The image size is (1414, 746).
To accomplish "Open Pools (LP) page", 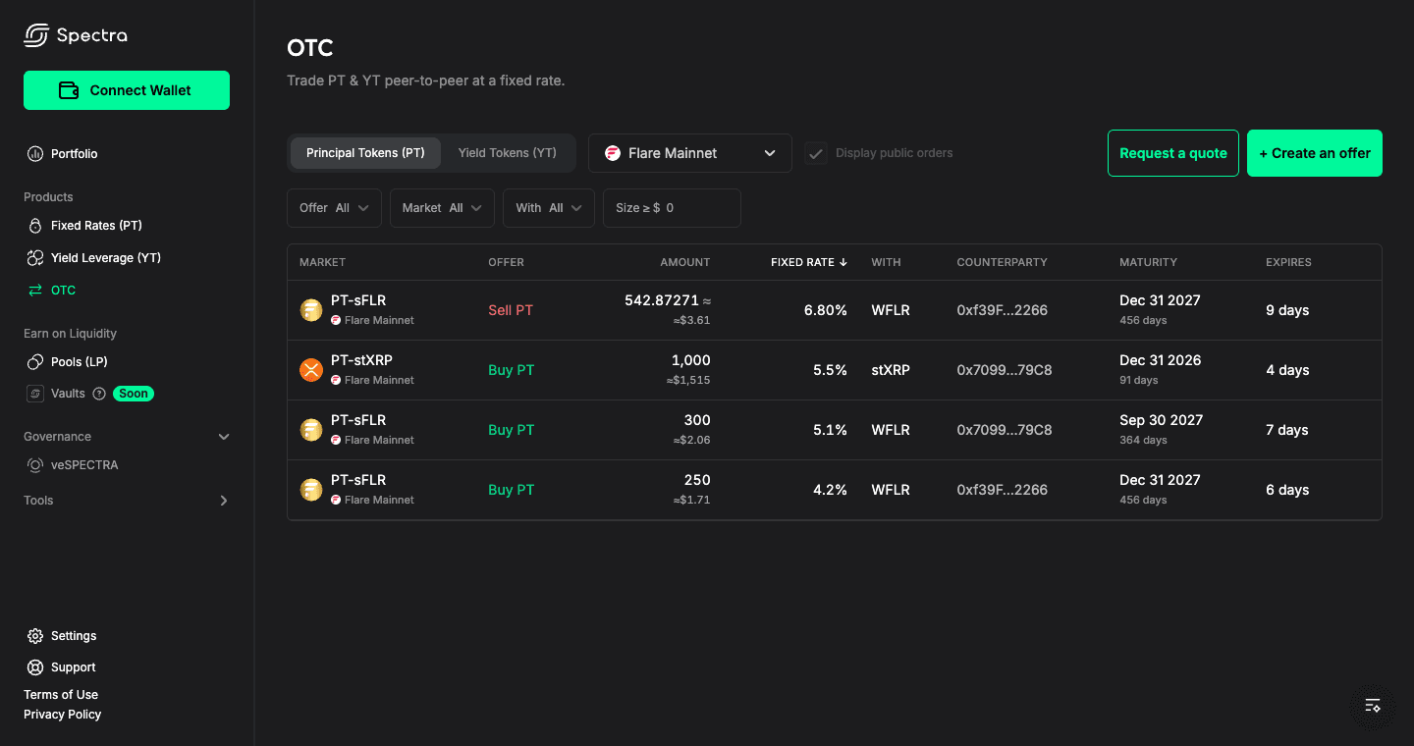I will [80, 362].
